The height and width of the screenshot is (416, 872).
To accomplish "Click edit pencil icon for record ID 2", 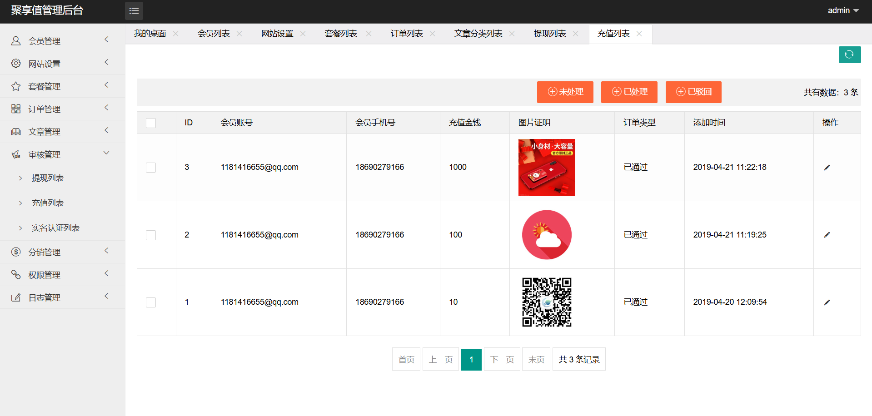I will (827, 235).
